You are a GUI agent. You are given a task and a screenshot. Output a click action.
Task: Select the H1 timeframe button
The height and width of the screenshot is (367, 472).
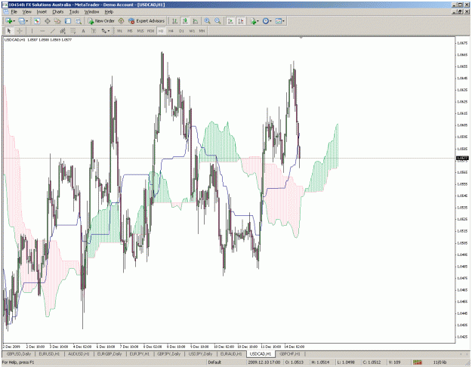(x=161, y=31)
